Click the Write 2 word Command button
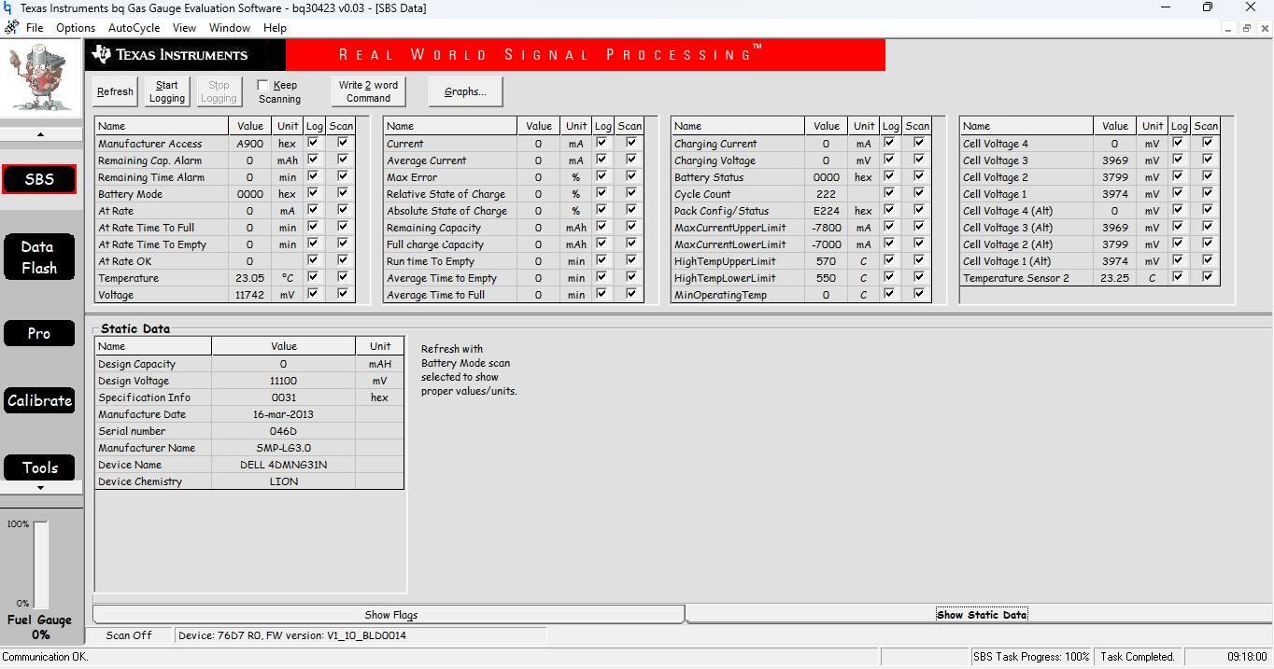 (x=368, y=91)
